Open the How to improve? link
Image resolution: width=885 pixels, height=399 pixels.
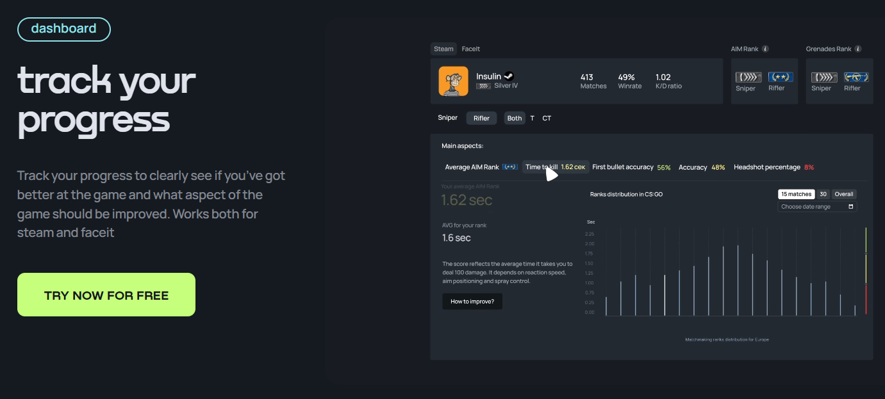[472, 301]
